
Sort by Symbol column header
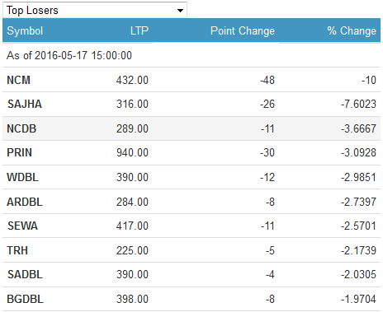(x=25, y=30)
